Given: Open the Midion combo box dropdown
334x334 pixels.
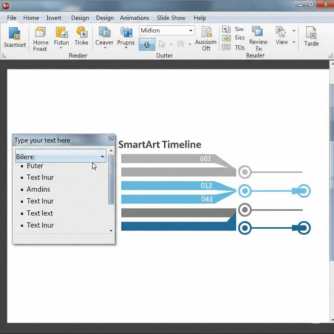Looking at the screenshot, I should pos(190,30).
